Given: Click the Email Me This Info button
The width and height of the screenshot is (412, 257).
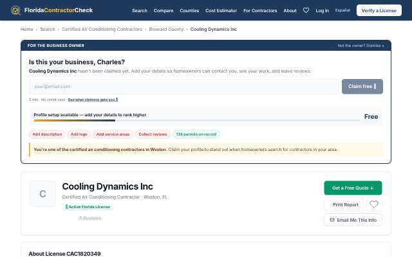Looking at the screenshot, I should pyautogui.click(x=353, y=220).
